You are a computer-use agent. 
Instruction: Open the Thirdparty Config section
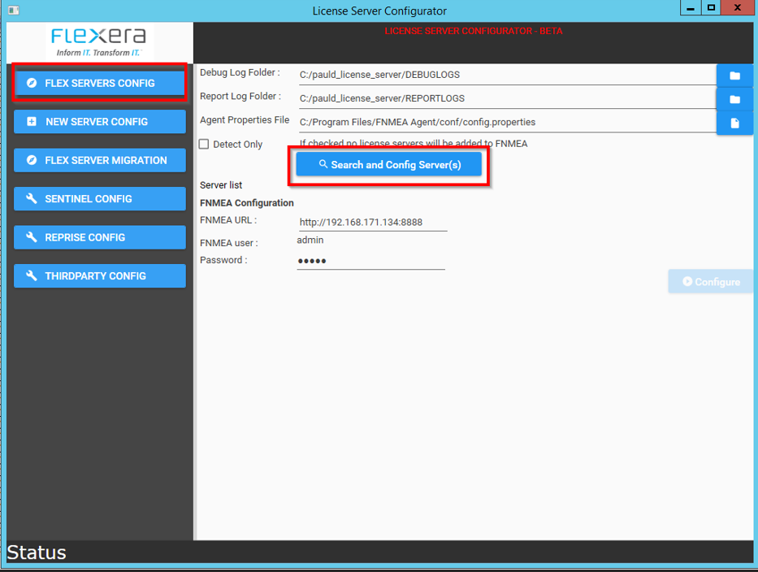point(100,275)
